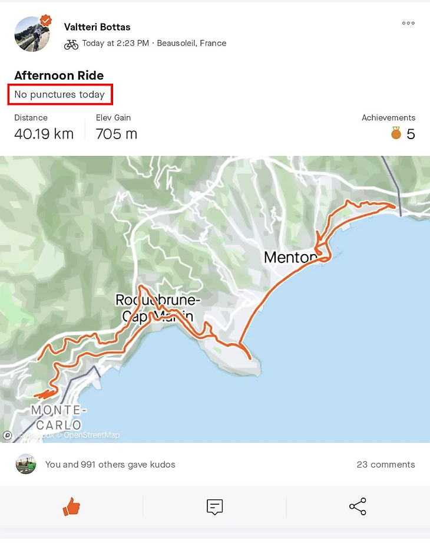The height and width of the screenshot is (543, 430).
Task: View the 23 comments link
Action: (386, 465)
